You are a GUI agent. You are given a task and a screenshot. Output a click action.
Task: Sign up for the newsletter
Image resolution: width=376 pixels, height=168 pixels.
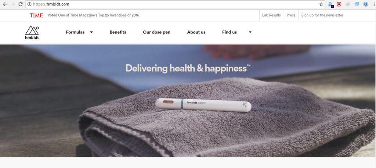[x=322, y=15]
